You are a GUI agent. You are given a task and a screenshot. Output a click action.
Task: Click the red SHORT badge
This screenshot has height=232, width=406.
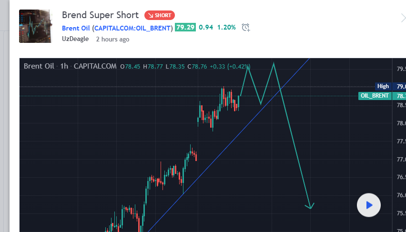(x=160, y=15)
